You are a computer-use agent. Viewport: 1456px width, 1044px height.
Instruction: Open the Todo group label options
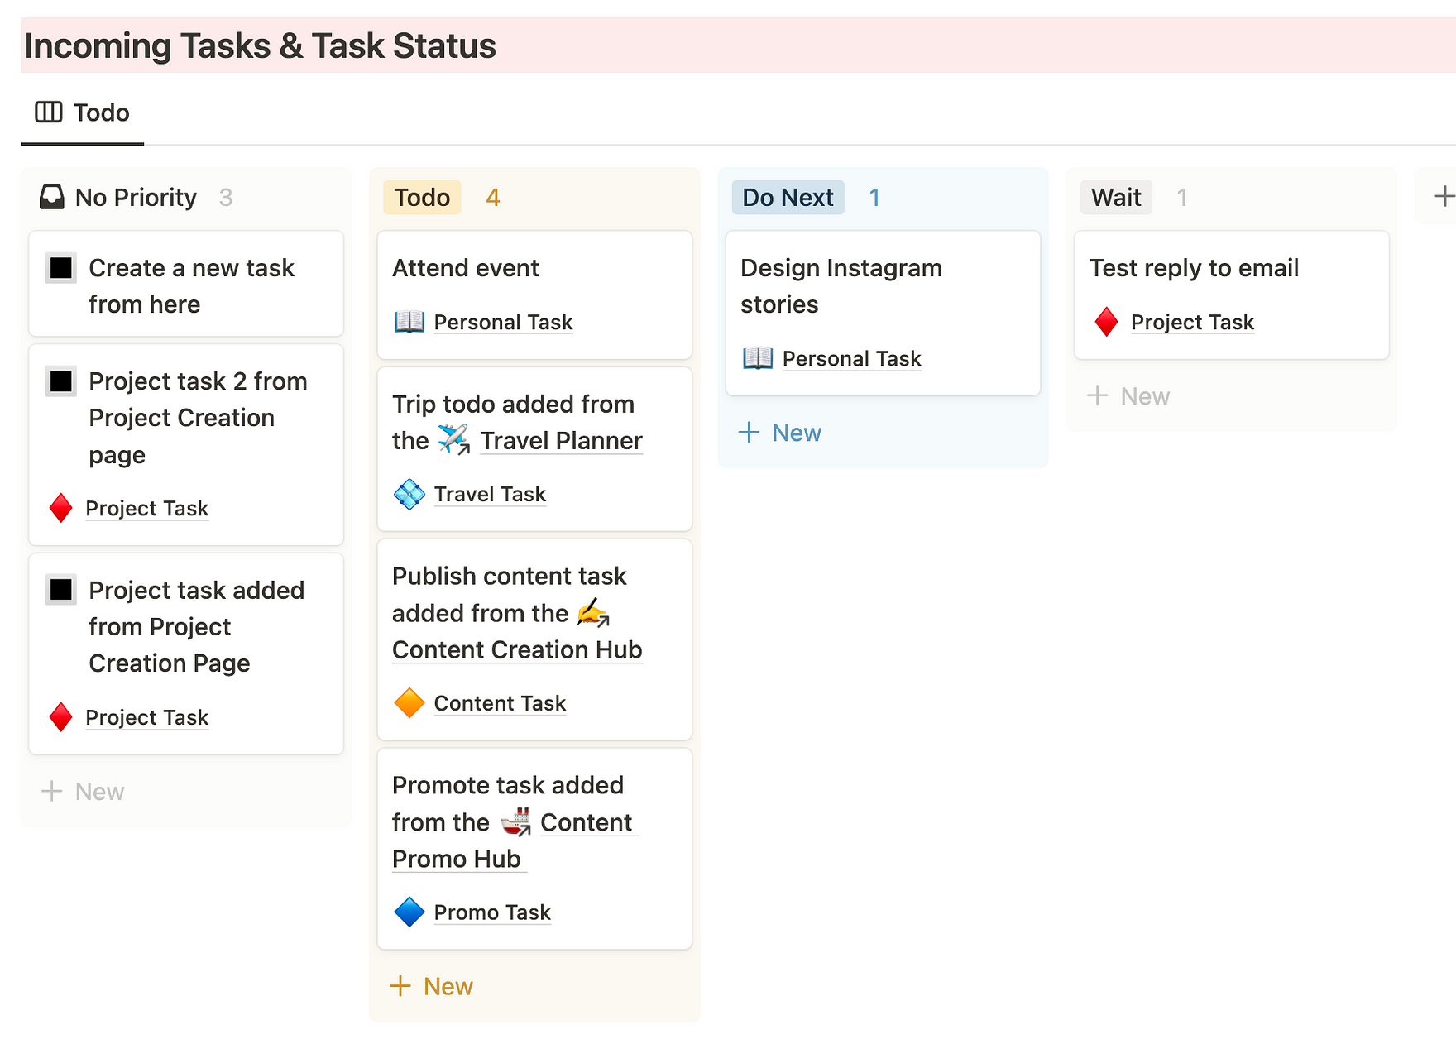click(422, 197)
